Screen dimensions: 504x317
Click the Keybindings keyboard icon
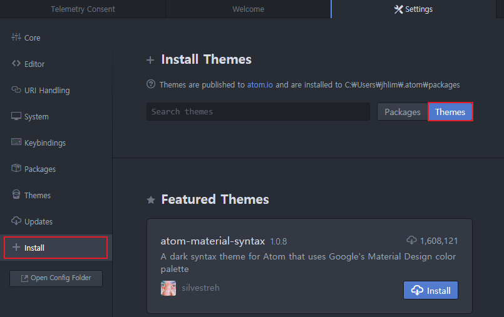click(x=16, y=142)
